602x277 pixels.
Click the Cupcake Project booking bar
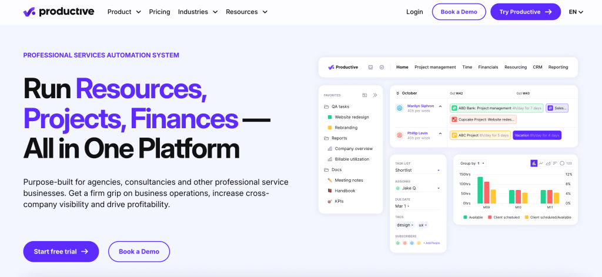[x=483, y=119]
